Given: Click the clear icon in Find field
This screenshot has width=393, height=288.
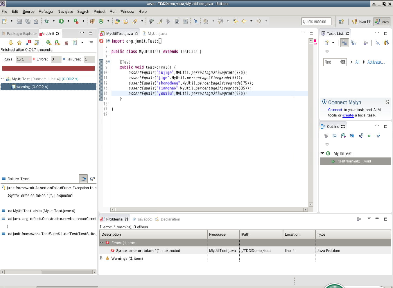Looking at the screenshot, I should [342, 62].
